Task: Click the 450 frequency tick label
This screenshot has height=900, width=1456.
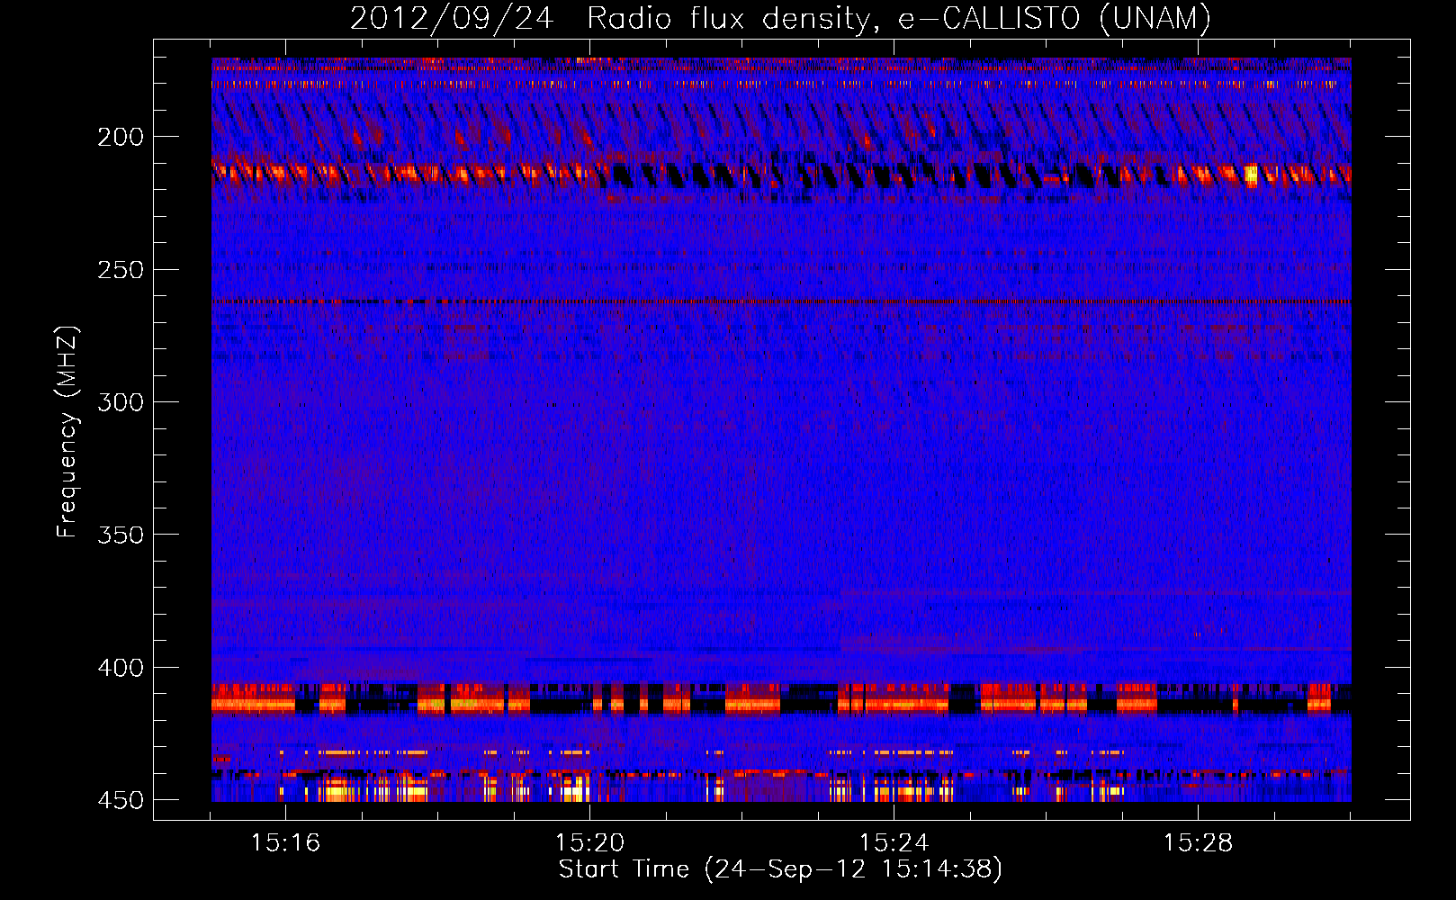Action: tap(121, 800)
